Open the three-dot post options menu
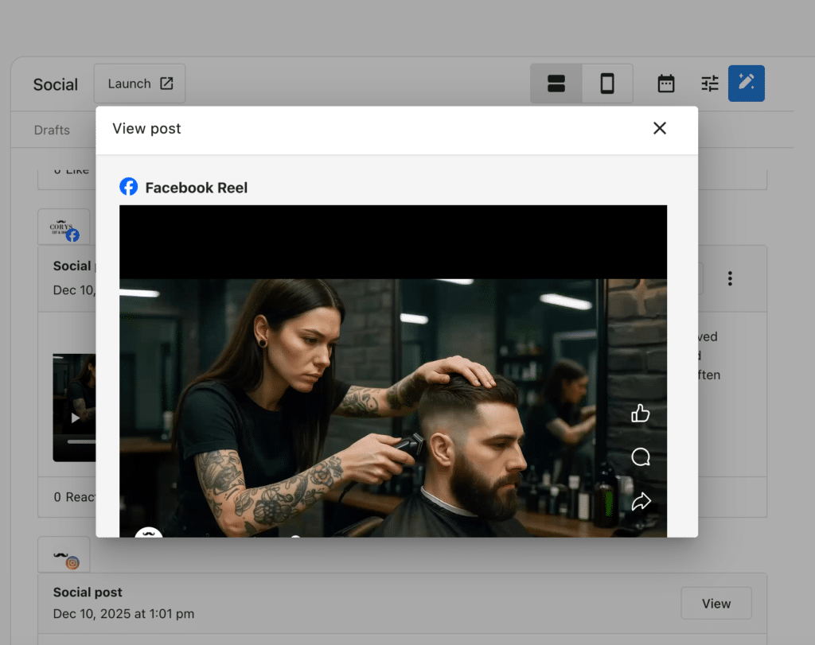This screenshot has width=815, height=645. pyautogui.click(x=730, y=278)
